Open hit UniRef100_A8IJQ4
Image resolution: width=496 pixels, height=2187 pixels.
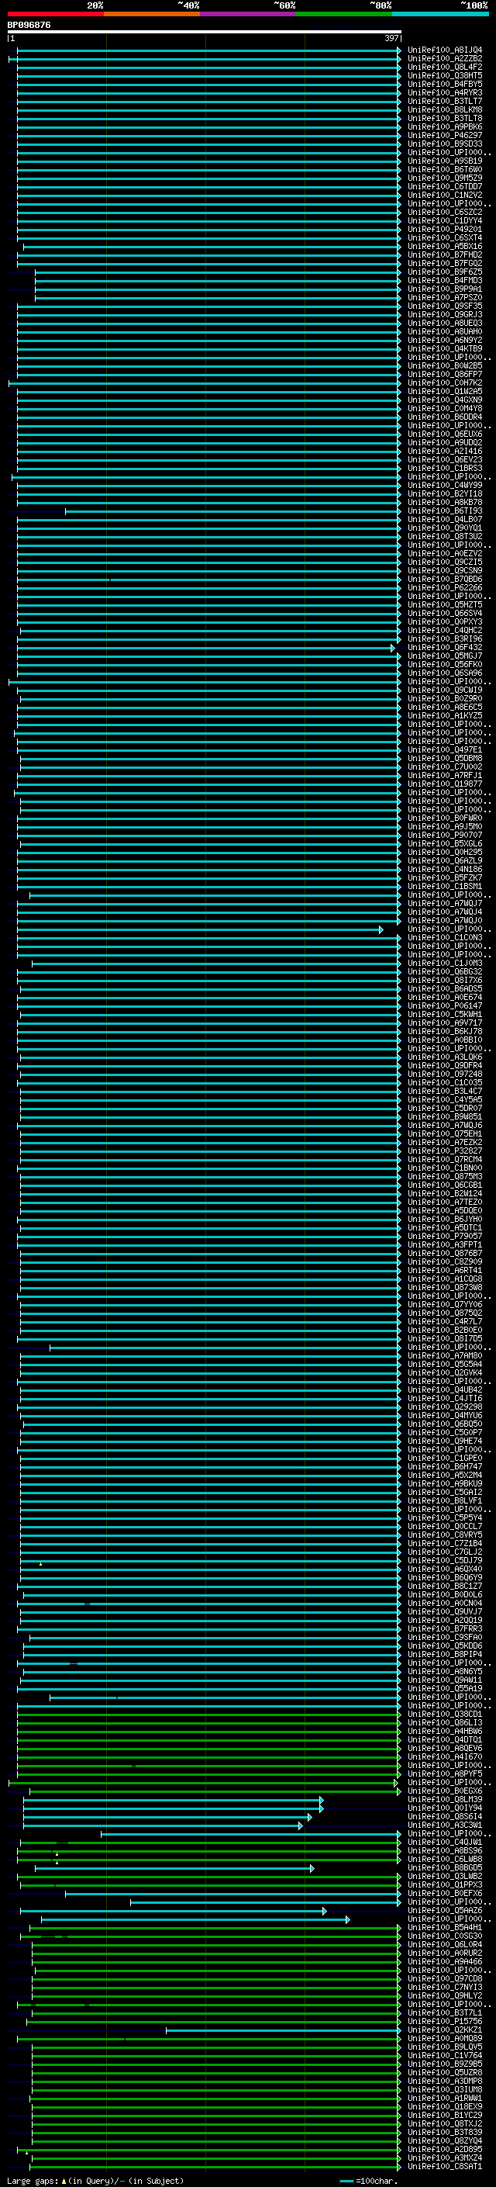pyautogui.click(x=444, y=50)
